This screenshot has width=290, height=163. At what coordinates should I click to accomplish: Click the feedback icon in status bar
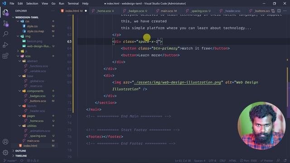coord(278,161)
